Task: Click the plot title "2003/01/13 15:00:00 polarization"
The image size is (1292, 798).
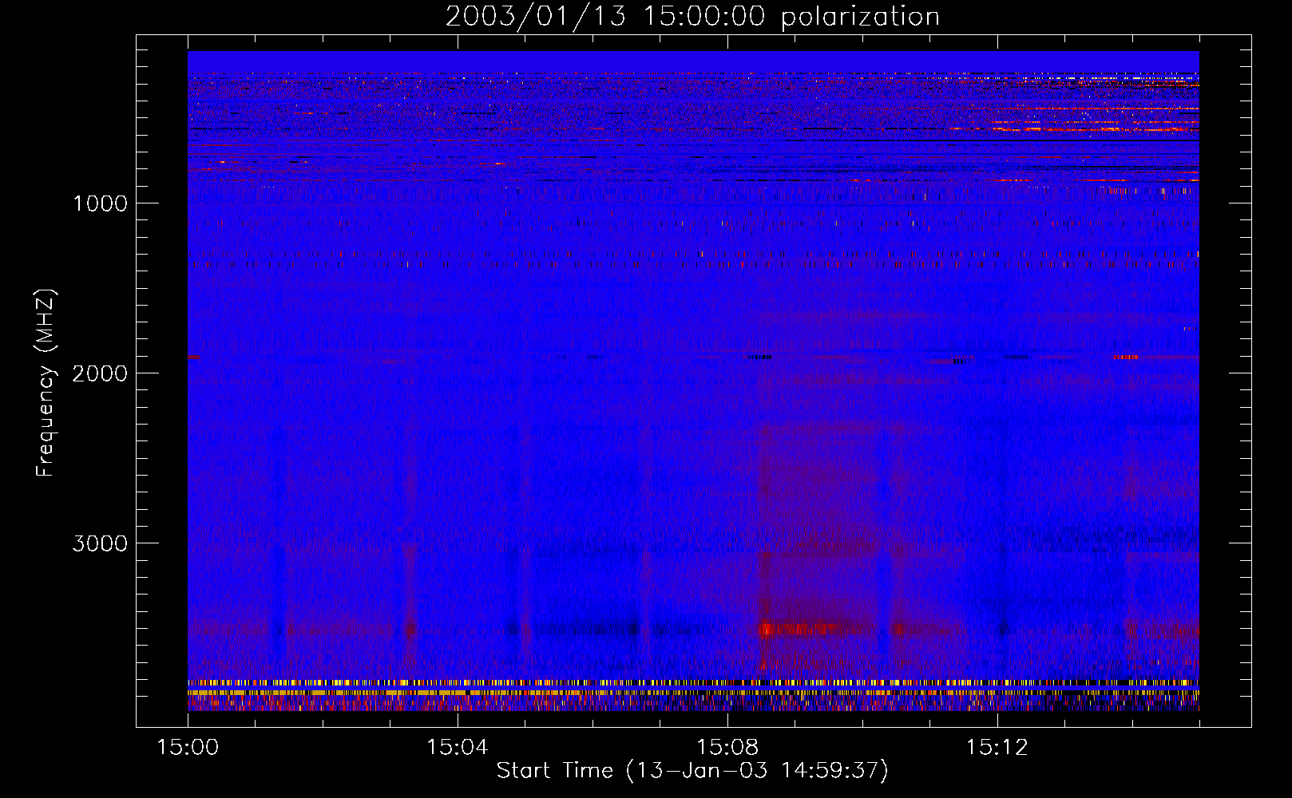Action: (692, 17)
